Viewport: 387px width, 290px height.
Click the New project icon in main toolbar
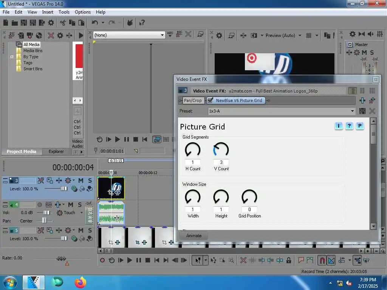tap(5, 23)
